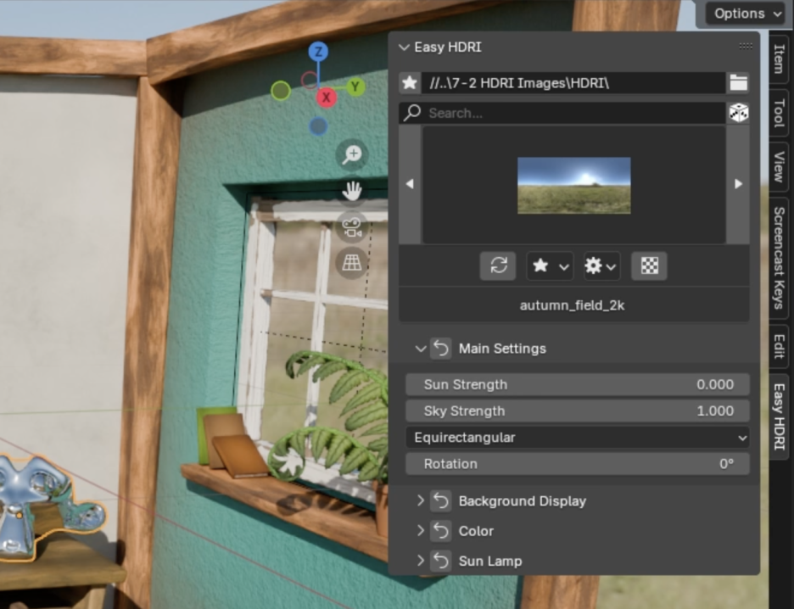Go to previous HDRI with left arrow
Screen dimensions: 794x609
(411, 184)
